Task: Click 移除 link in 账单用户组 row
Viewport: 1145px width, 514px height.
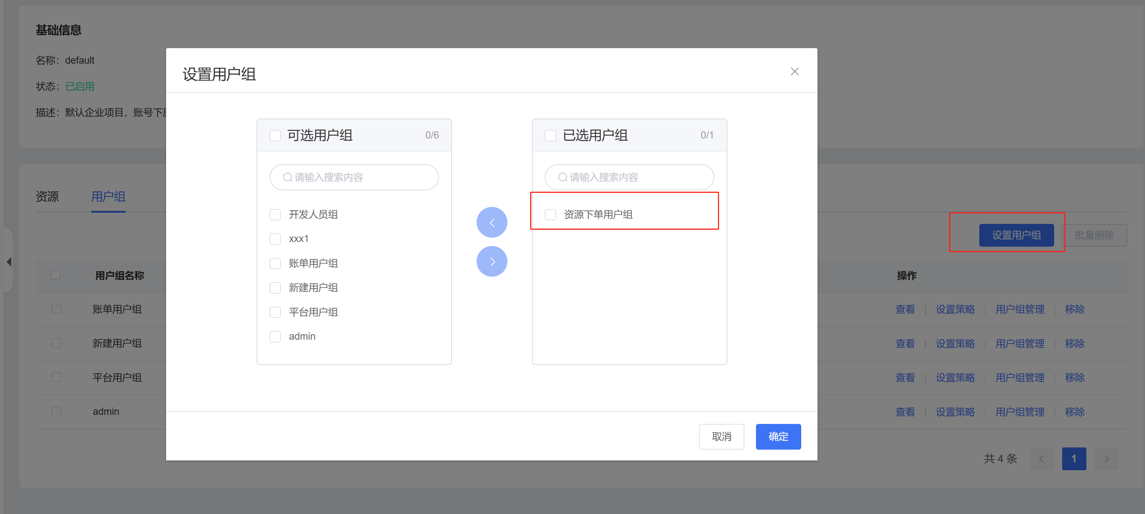Action: tap(1075, 309)
